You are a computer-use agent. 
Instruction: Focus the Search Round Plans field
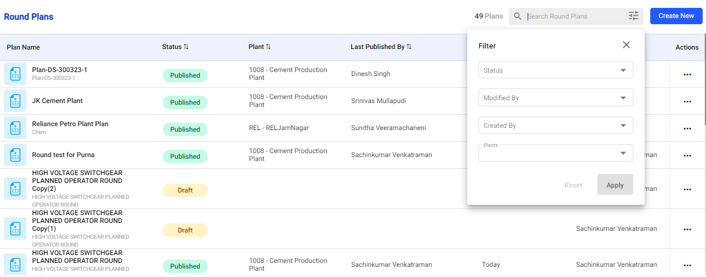(576, 16)
